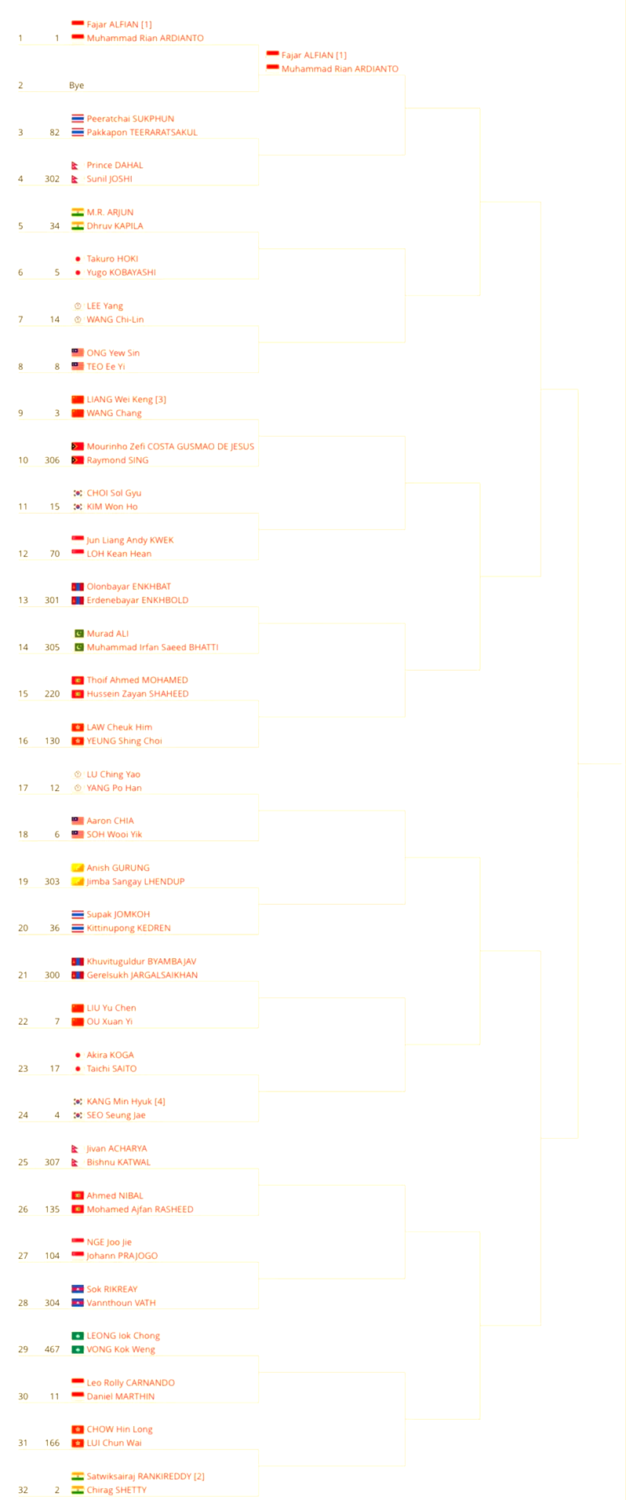This screenshot has height=1500, width=626.
Task: Click Thailand flag next to Peeratchai SUKPHUN
Action: tap(78, 119)
